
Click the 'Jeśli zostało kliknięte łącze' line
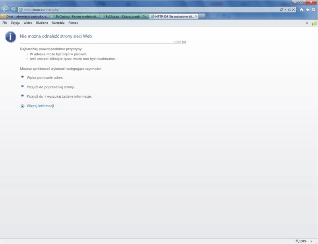coord(73,59)
